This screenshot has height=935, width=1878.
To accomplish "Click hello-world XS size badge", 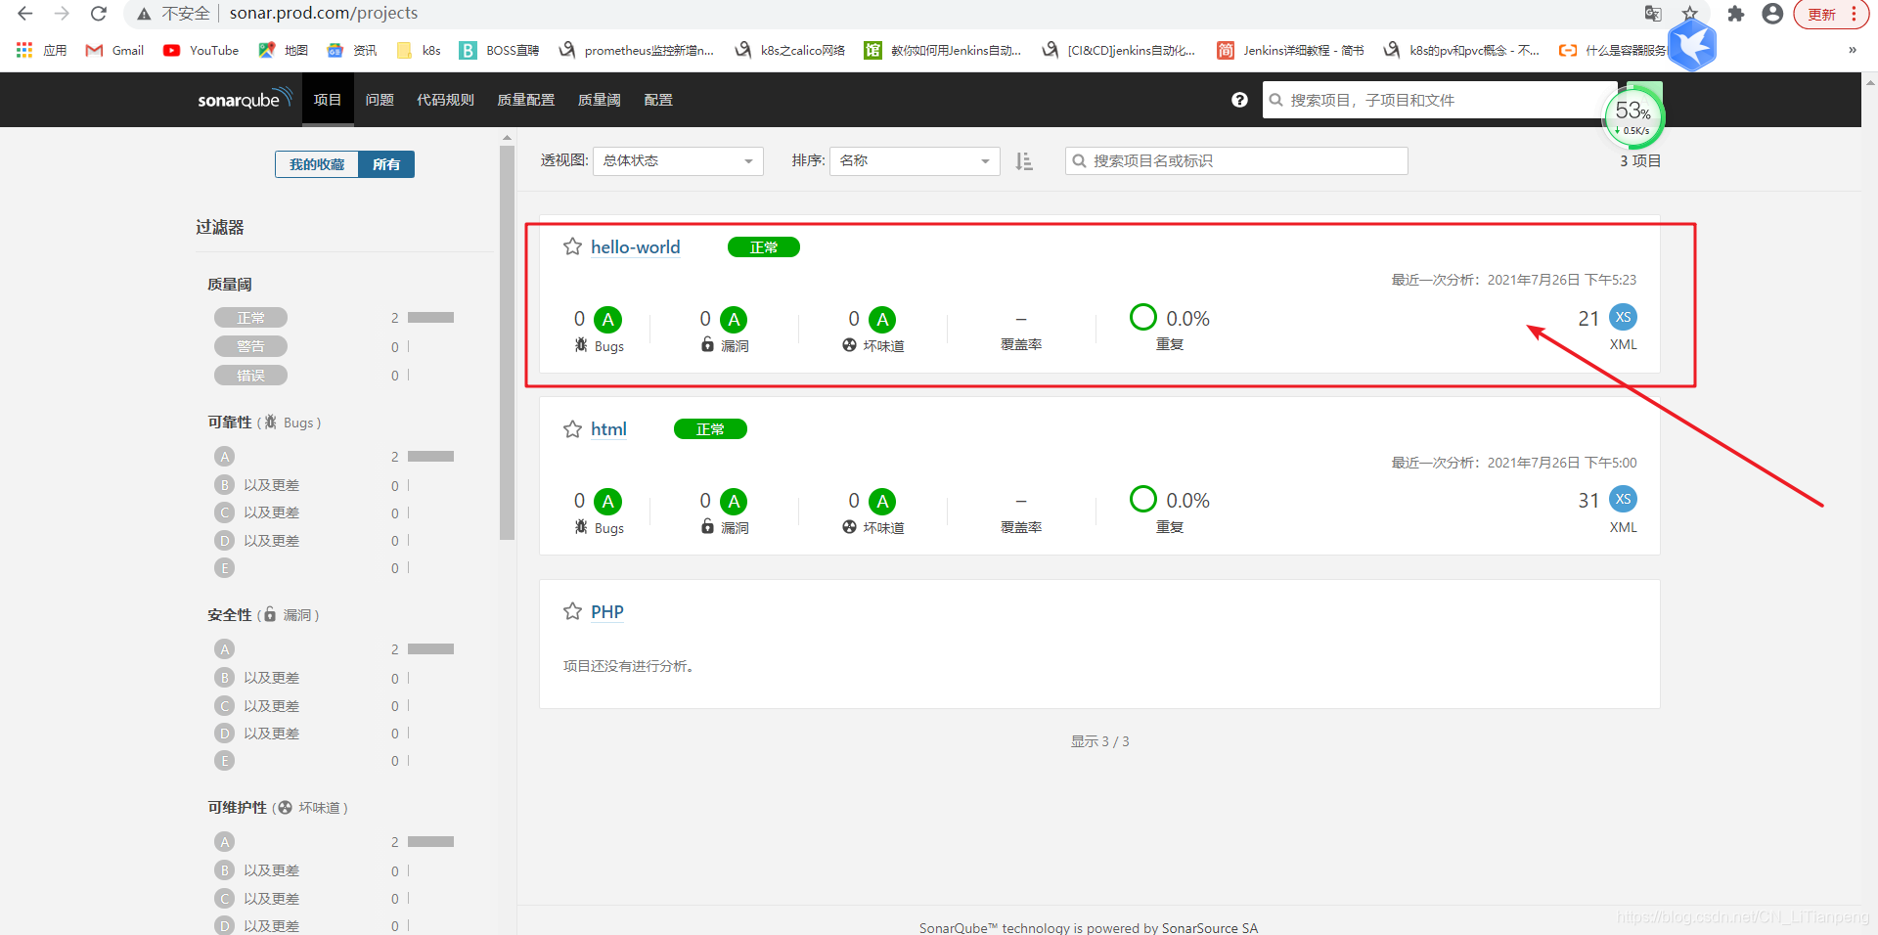I will pyautogui.click(x=1623, y=317).
